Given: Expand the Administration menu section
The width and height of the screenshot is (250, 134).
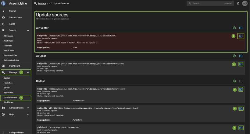Looking at the screenshot, I should click(28, 108).
